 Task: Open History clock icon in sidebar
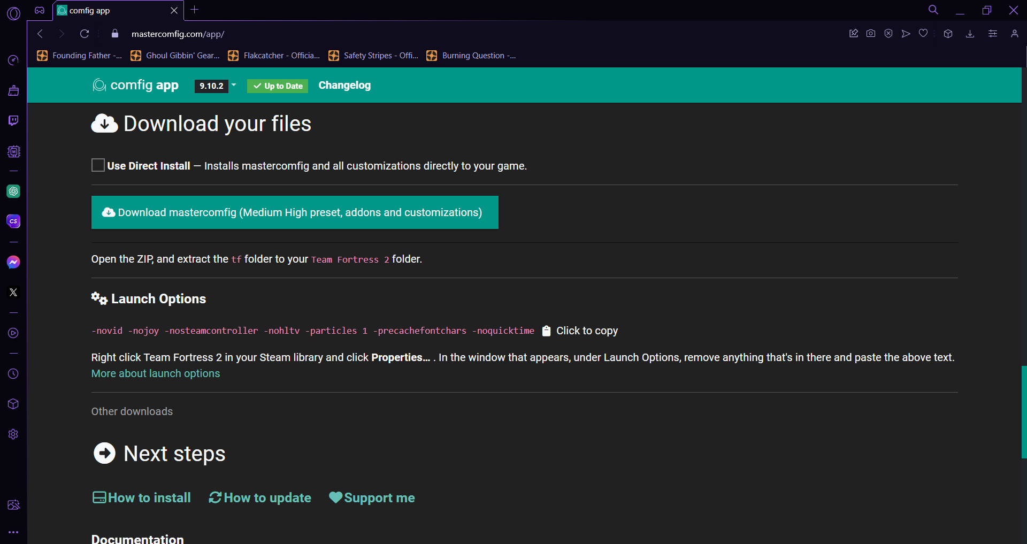(x=13, y=374)
